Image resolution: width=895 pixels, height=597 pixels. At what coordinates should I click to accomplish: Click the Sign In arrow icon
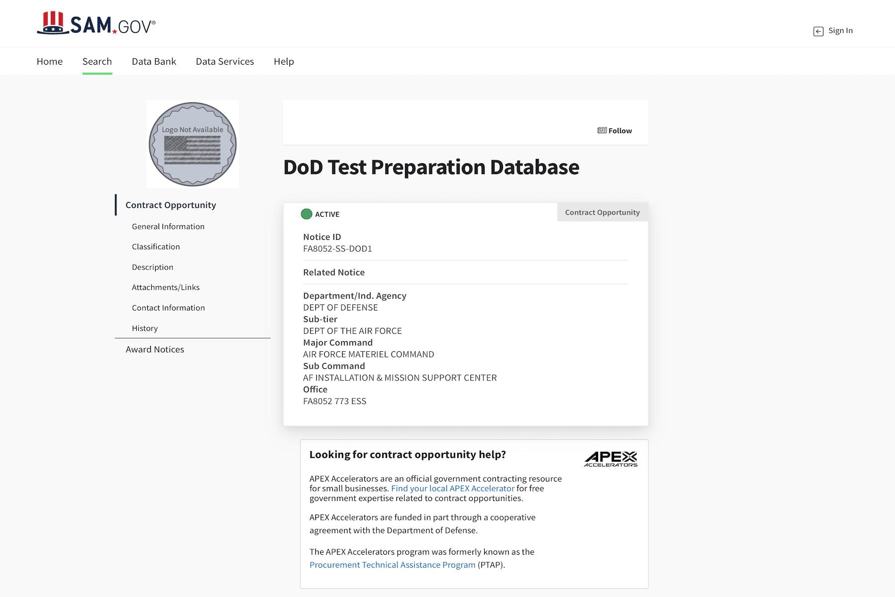tap(818, 31)
